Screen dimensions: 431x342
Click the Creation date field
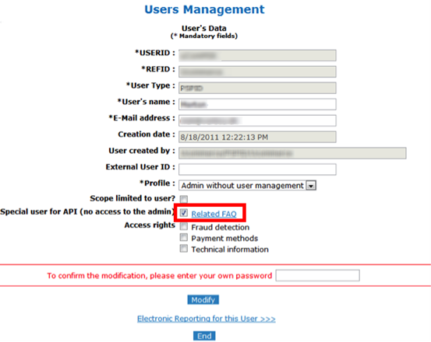[257, 137]
